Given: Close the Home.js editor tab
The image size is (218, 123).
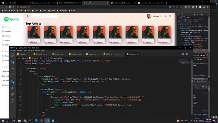Looking at the screenshot, I should 139,54.
